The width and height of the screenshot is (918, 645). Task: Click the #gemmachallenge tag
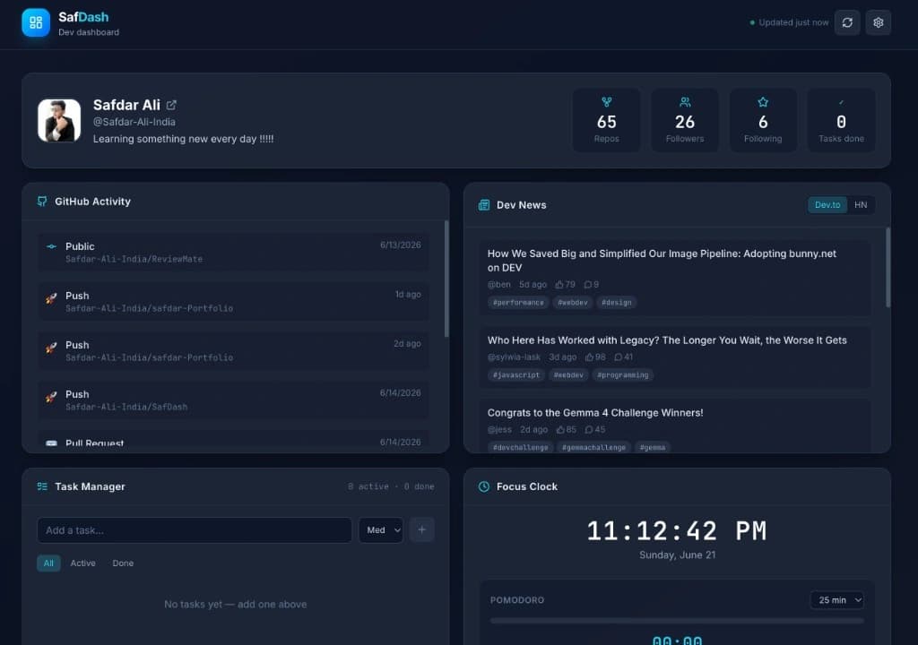[x=593, y=447]
